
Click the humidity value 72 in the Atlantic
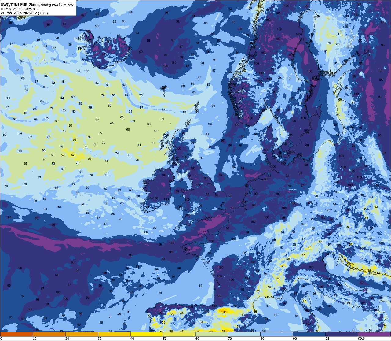pyautogui.click(x=104, y=143)
